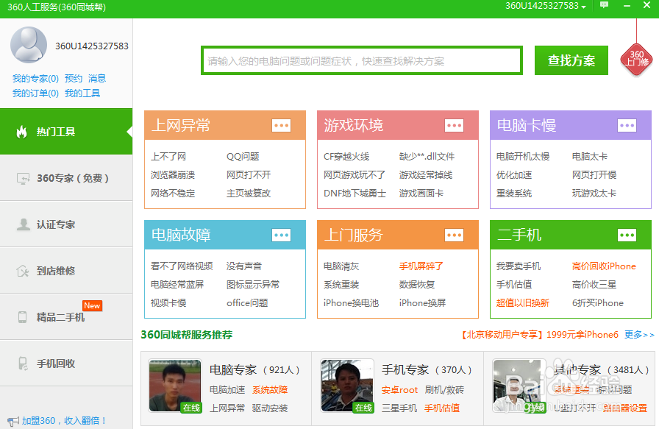Open the feedback message icon in title bar

(x=604, y=5)
